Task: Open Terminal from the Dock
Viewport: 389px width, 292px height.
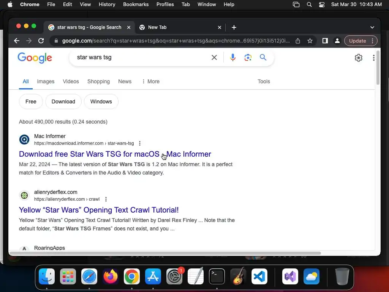Action: [x=217, y=276]
